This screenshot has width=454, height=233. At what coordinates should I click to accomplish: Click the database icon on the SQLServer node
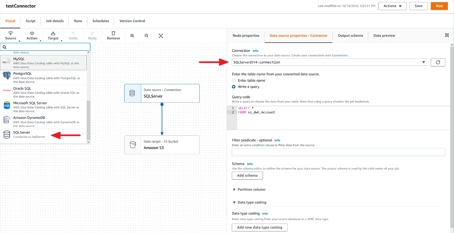(132, 93)
